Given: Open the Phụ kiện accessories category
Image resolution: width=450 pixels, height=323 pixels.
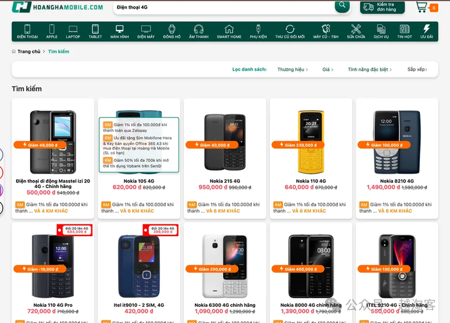Looking at the screenshot, I should tap(258, 31).
